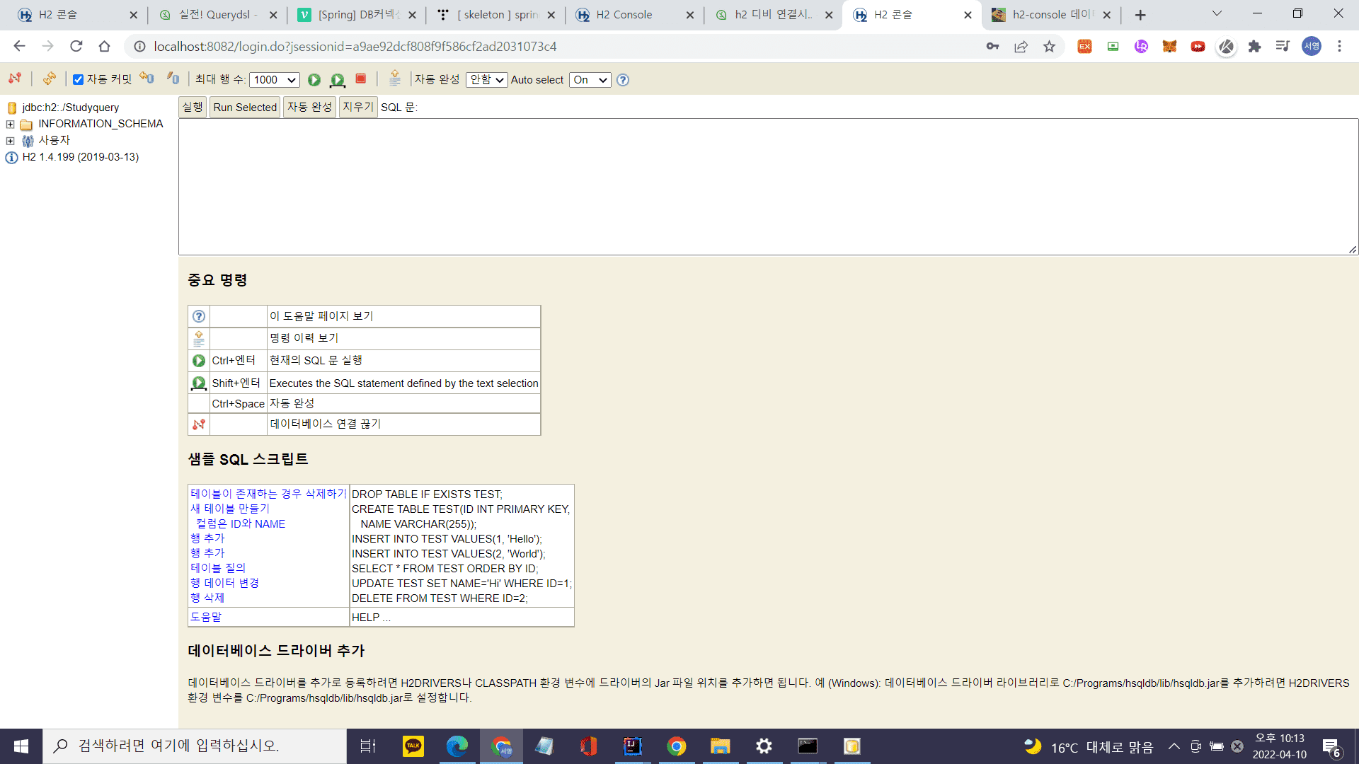Click the 지우기 button
Image resolution: width=1359 pixels, height=764 pixels.
[357, 107]
